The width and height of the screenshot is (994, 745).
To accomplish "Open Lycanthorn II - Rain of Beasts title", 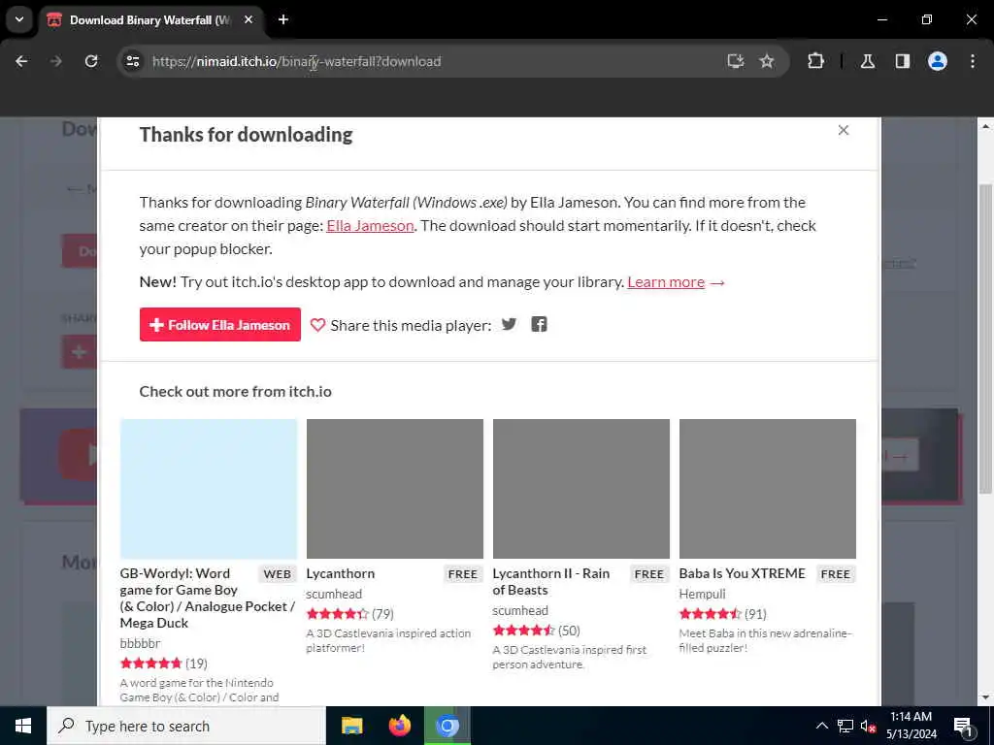I will (x=551, y=582).
